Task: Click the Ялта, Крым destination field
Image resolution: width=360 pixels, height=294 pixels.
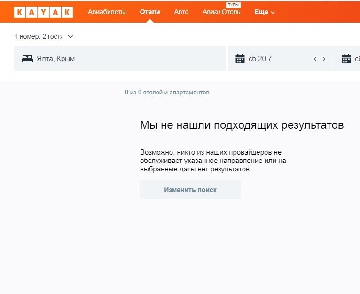Action: click(x=120, y=59)
